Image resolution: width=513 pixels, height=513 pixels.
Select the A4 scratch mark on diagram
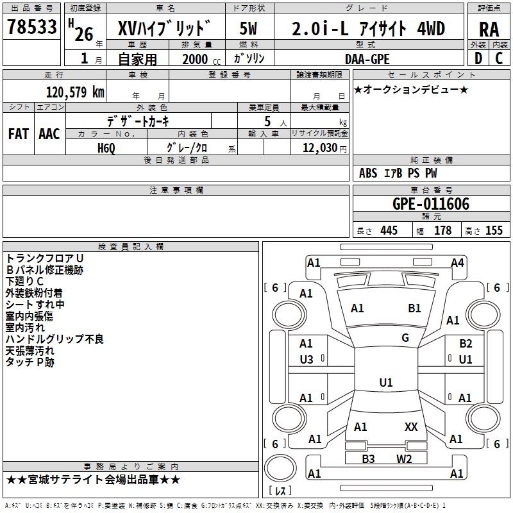click(457, 263)
